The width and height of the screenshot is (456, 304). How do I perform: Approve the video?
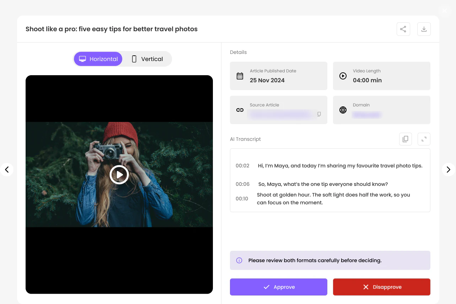[x=279, y=287]
